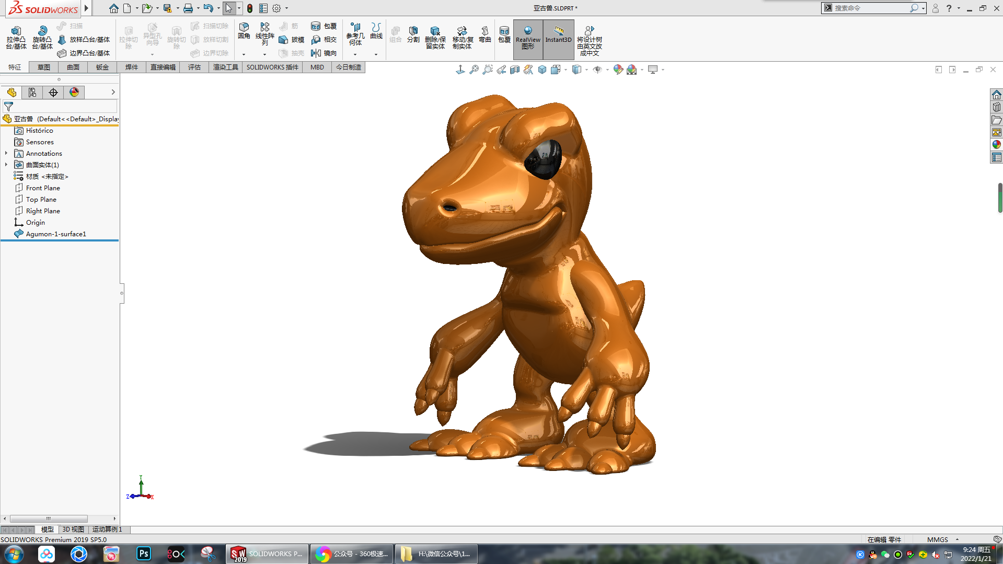
Task: Open Photoshop from the Windows taskbar
Action: point(144,554)
